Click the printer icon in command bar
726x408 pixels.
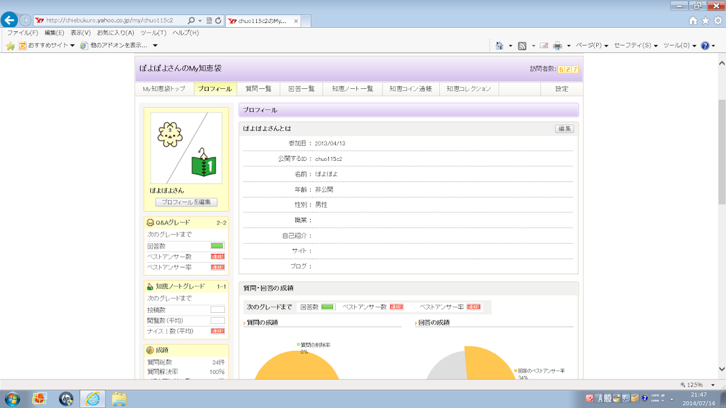tap(557, 45)
